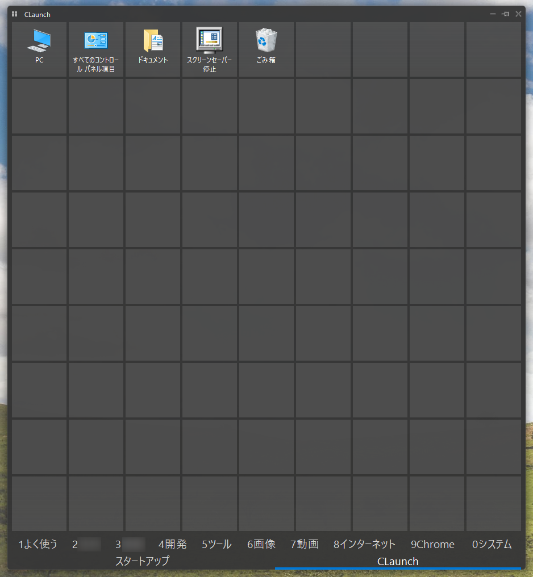This screenshot has width=533, height=577.
Task: Select the 6画像 tab
Action: (261, 544)
